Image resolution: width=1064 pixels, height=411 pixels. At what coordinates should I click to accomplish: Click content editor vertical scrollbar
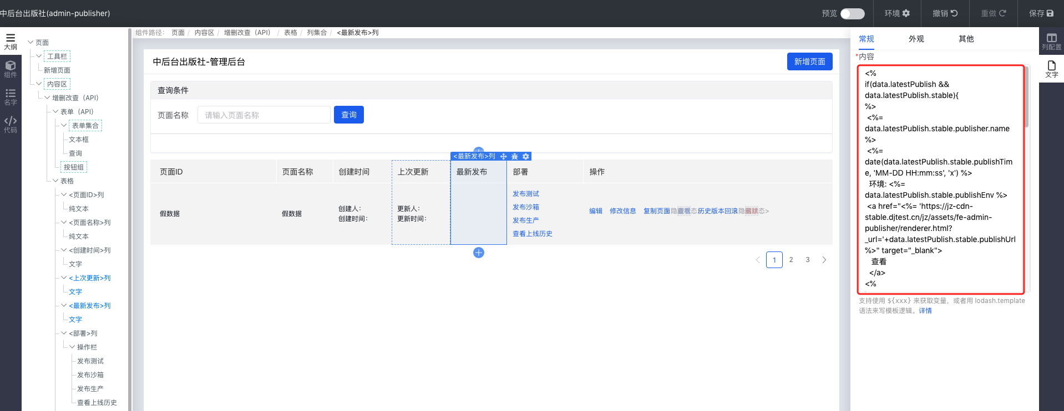point(1027,97)
